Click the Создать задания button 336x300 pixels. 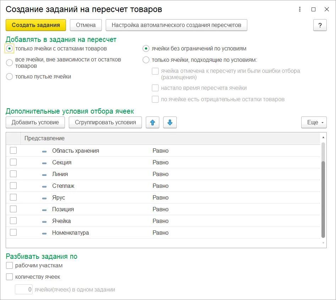[x=36, y=25]
